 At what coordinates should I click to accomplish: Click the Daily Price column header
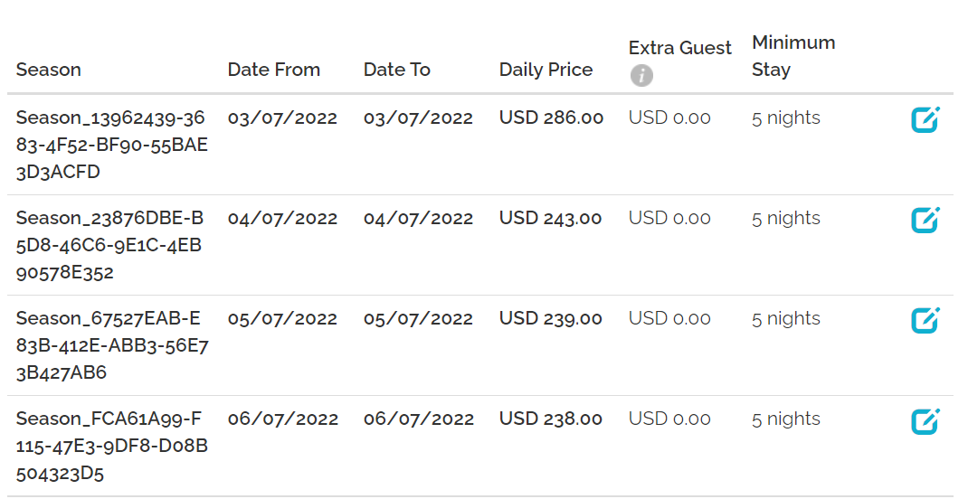(x=546, y=70)
